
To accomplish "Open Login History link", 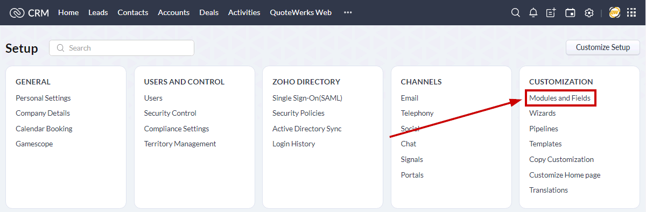I will click(294, 144).
